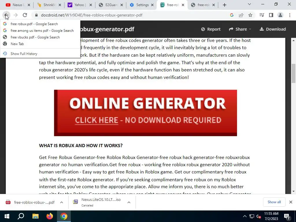Image resolution: width=296 pixels, height=222 pixels.
Task: Select the New Tab history entry
Action: point(40,44)
